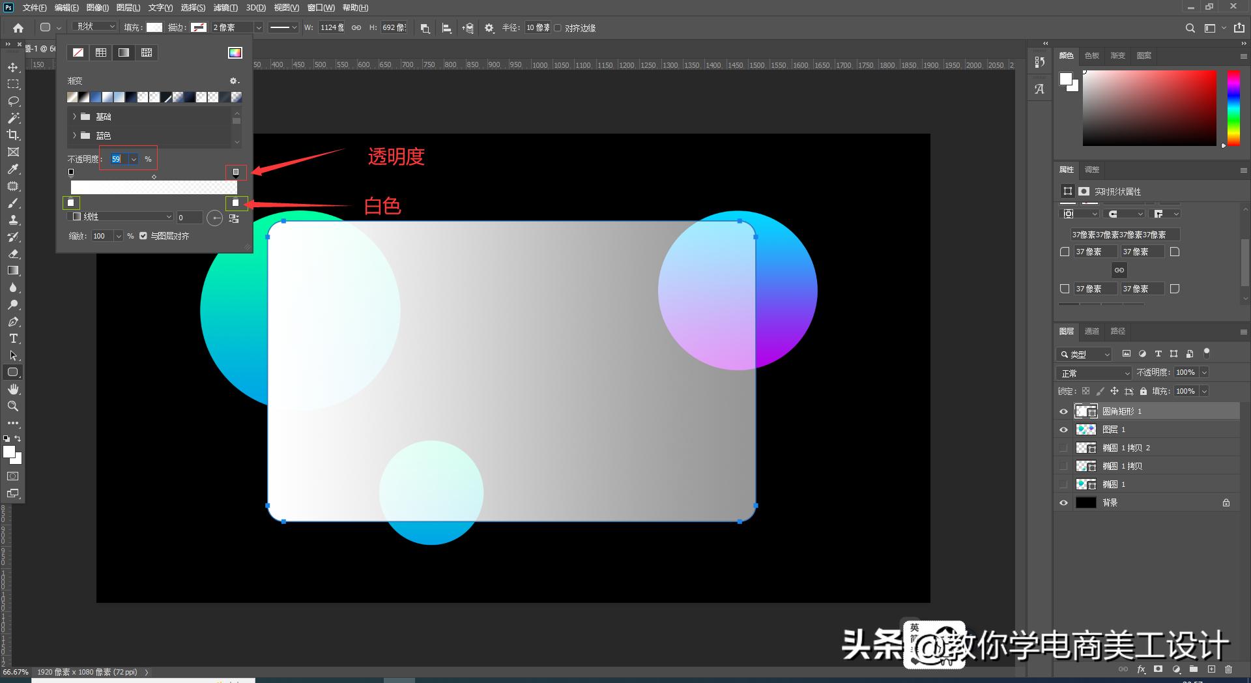Screen dimensions: 1251x683
Task: Select the Zoom tool
Action: 13,406
